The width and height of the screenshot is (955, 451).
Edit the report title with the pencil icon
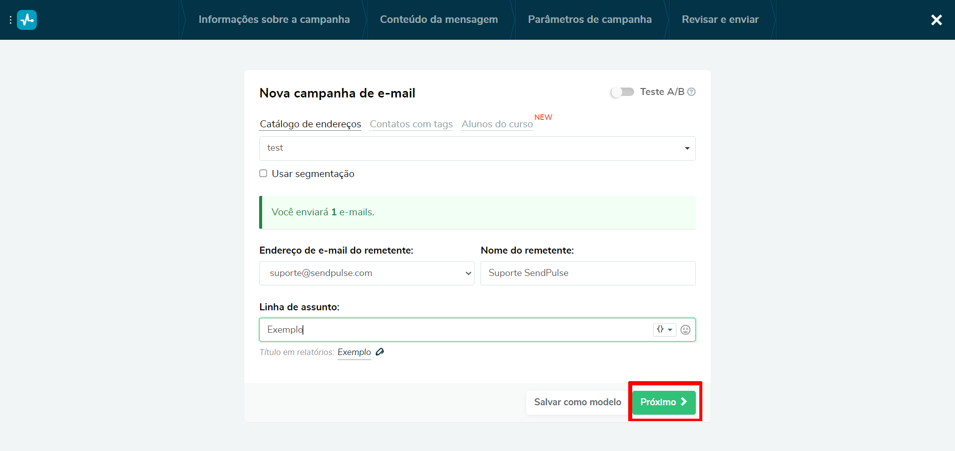tap(380, 352)
